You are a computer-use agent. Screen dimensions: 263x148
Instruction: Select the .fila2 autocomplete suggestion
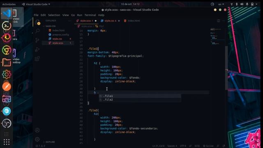click(x=140, y=99)
